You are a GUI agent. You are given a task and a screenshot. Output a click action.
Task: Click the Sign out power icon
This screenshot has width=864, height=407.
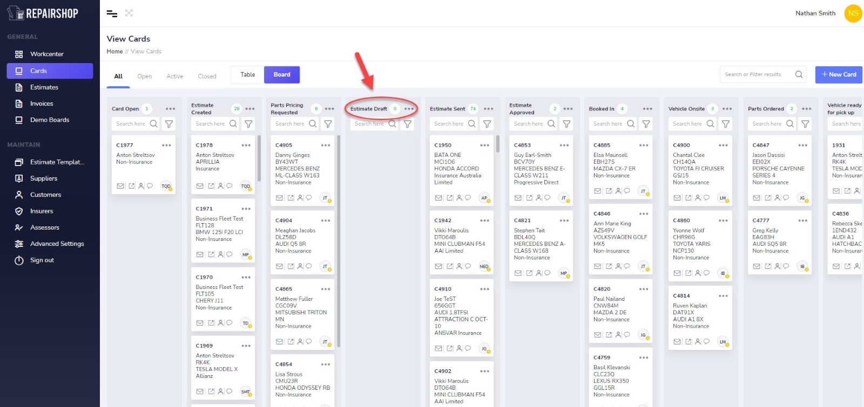click(19, 260)
